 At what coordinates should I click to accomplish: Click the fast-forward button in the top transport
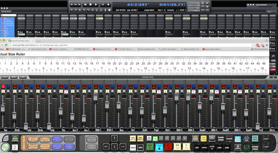coord(79,5)
